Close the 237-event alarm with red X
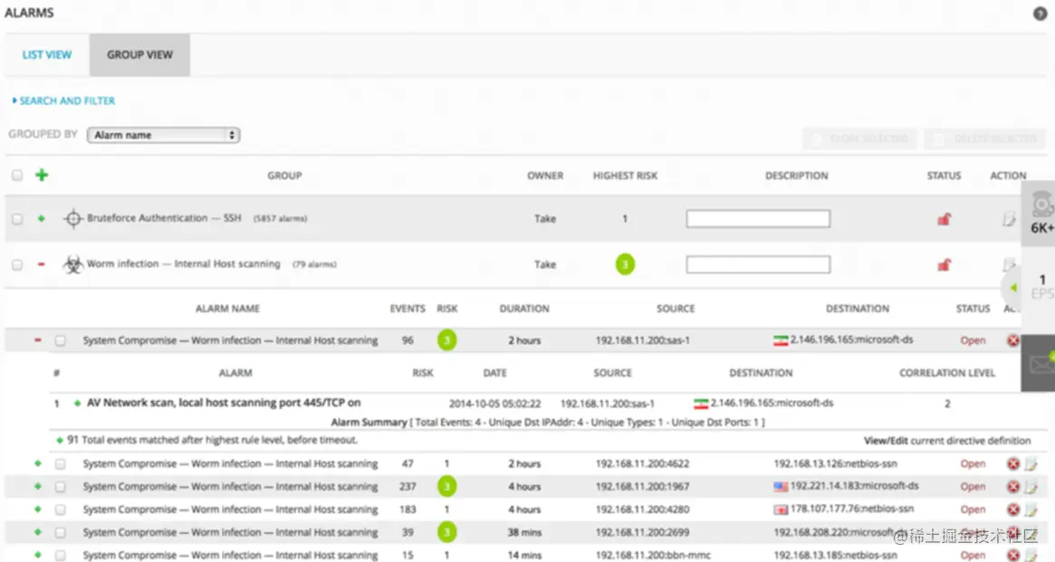This screenshot has width=1055, height=562. click(1012, 486)
